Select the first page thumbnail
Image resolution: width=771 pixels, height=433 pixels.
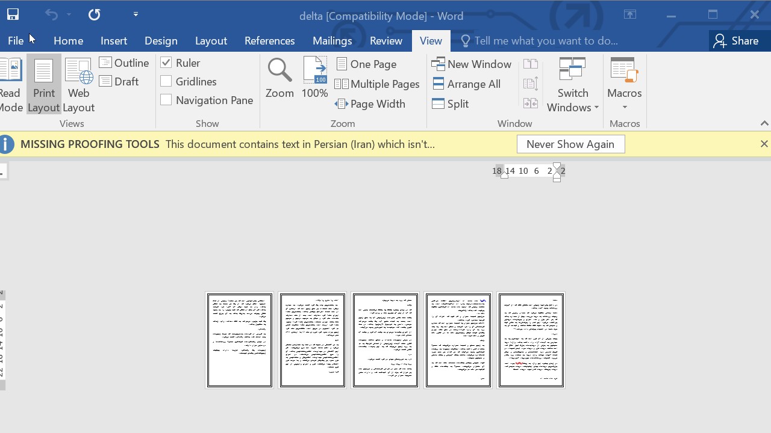(x=240, y=340)
